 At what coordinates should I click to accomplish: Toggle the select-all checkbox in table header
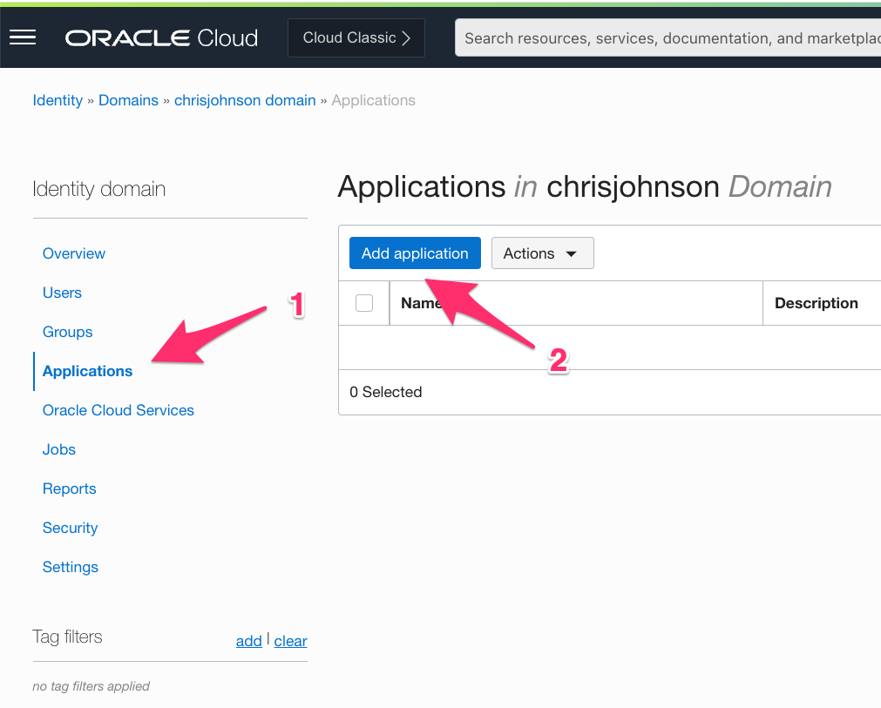[364, 303]
